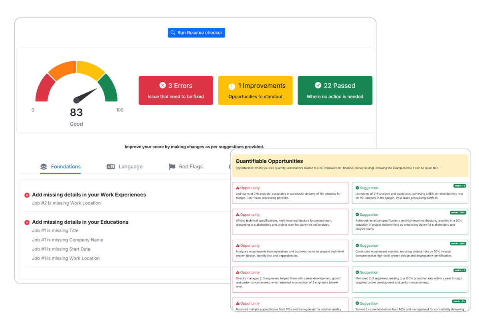Click the red error icon beside Work Experiences heading
This screenshot has width=479, height=319.
coord(27,195)
